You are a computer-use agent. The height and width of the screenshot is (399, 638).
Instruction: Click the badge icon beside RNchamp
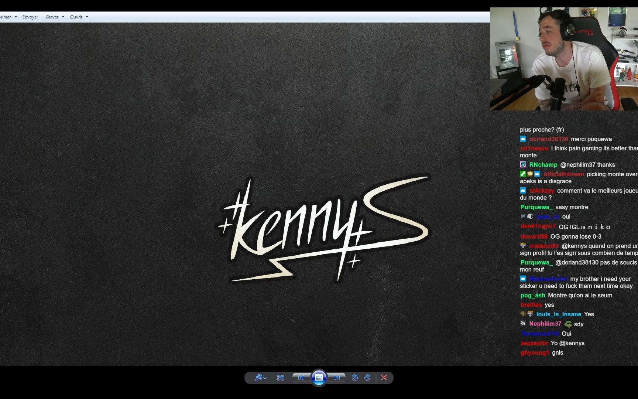523,164
